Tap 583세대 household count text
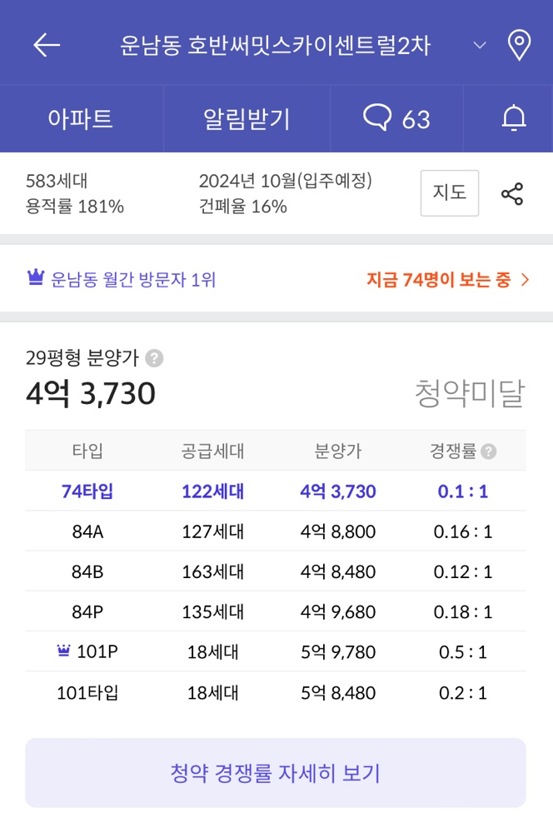Screen dimensions: 553x833 [x=57, y=181]
